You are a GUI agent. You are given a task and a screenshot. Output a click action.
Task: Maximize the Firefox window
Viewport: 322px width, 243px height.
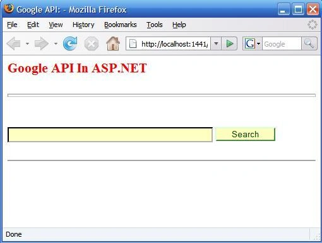(298, 9)
